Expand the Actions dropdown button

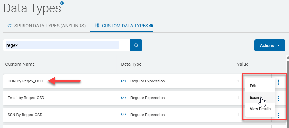click(270, 45)
